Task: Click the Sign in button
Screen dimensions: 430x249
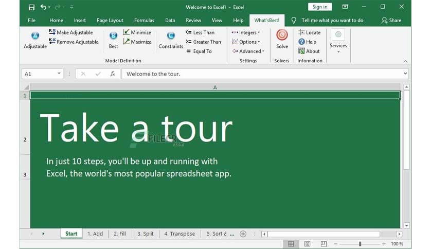Action: coord(319,7)
